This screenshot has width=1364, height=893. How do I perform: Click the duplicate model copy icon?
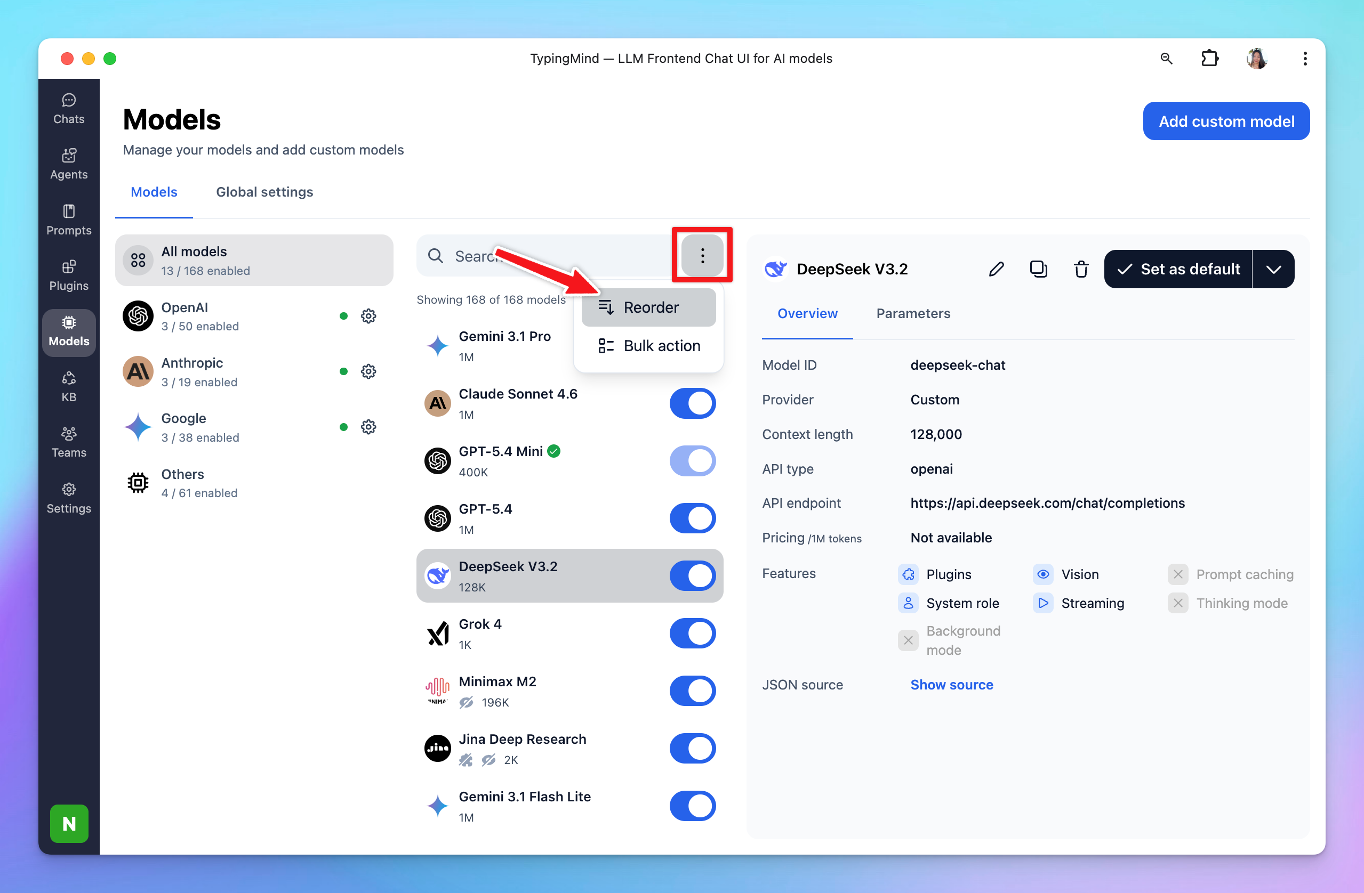1038,269
